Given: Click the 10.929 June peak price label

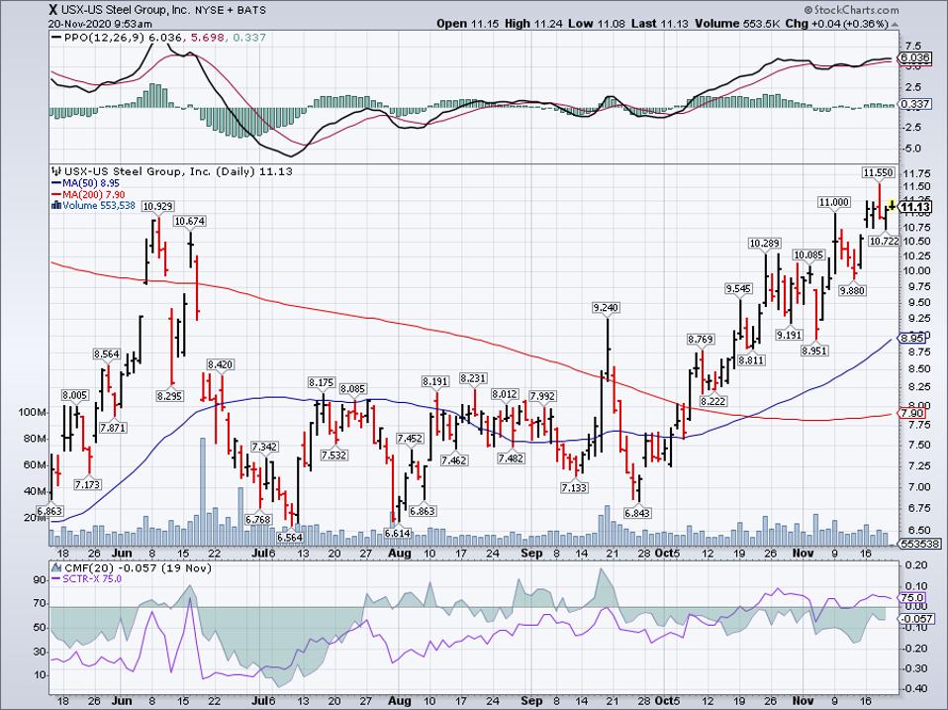Looking at the screenshot, I should (x=157, y=206).
